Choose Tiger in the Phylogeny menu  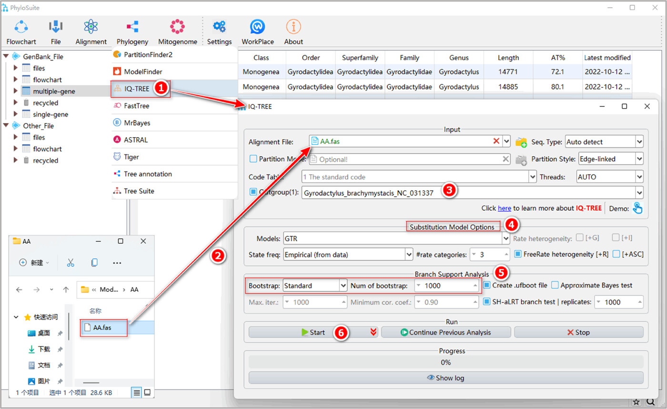click(174, 157)
